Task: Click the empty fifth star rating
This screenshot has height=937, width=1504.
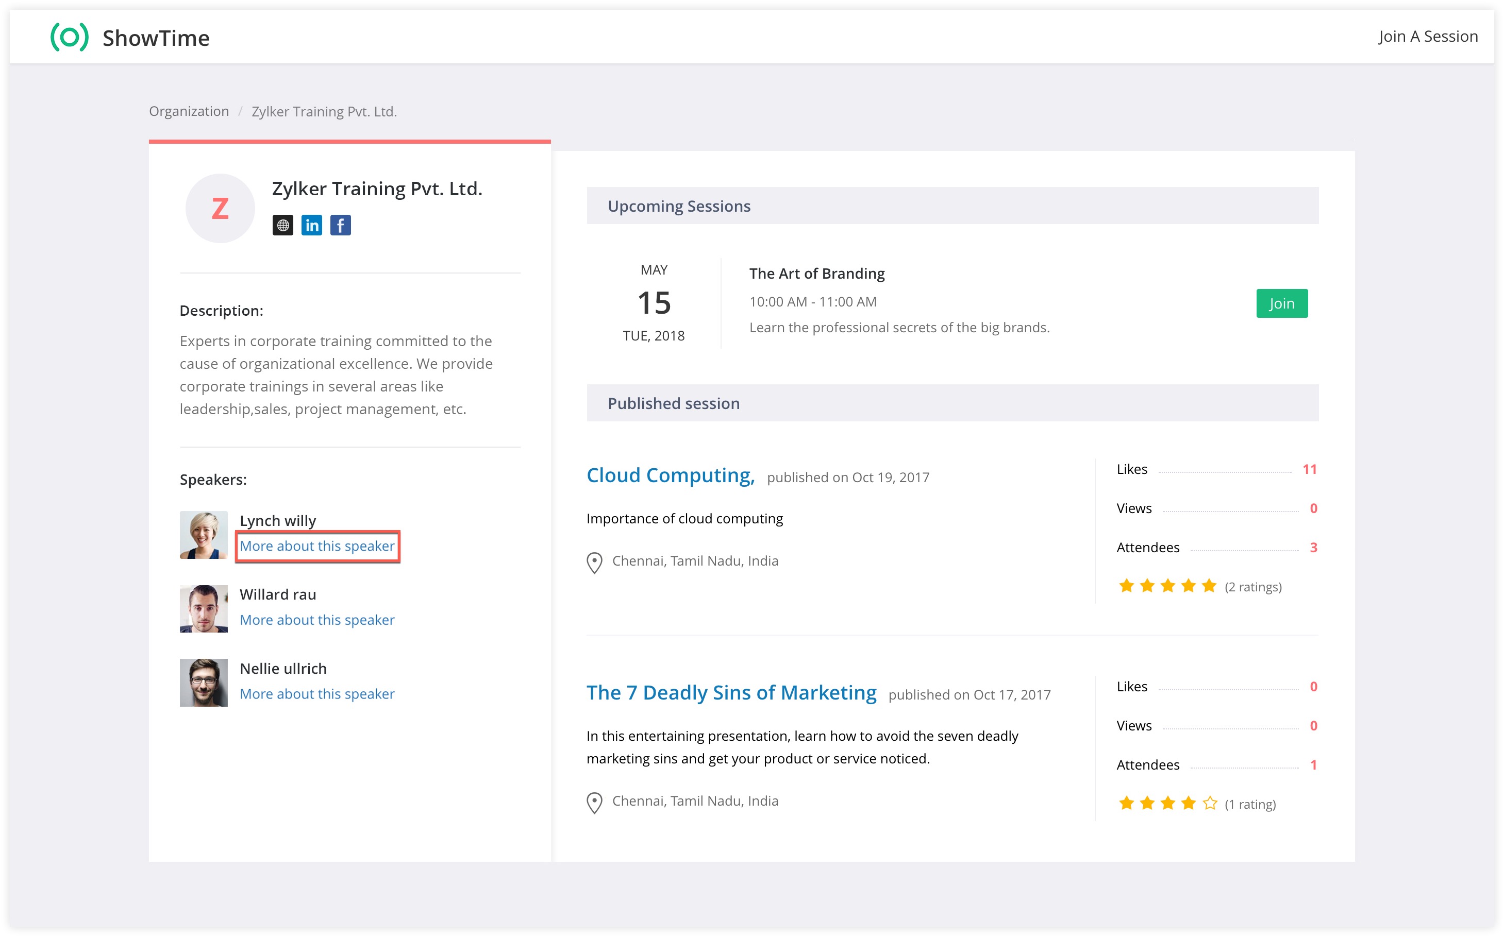Action: (1210, 803)
